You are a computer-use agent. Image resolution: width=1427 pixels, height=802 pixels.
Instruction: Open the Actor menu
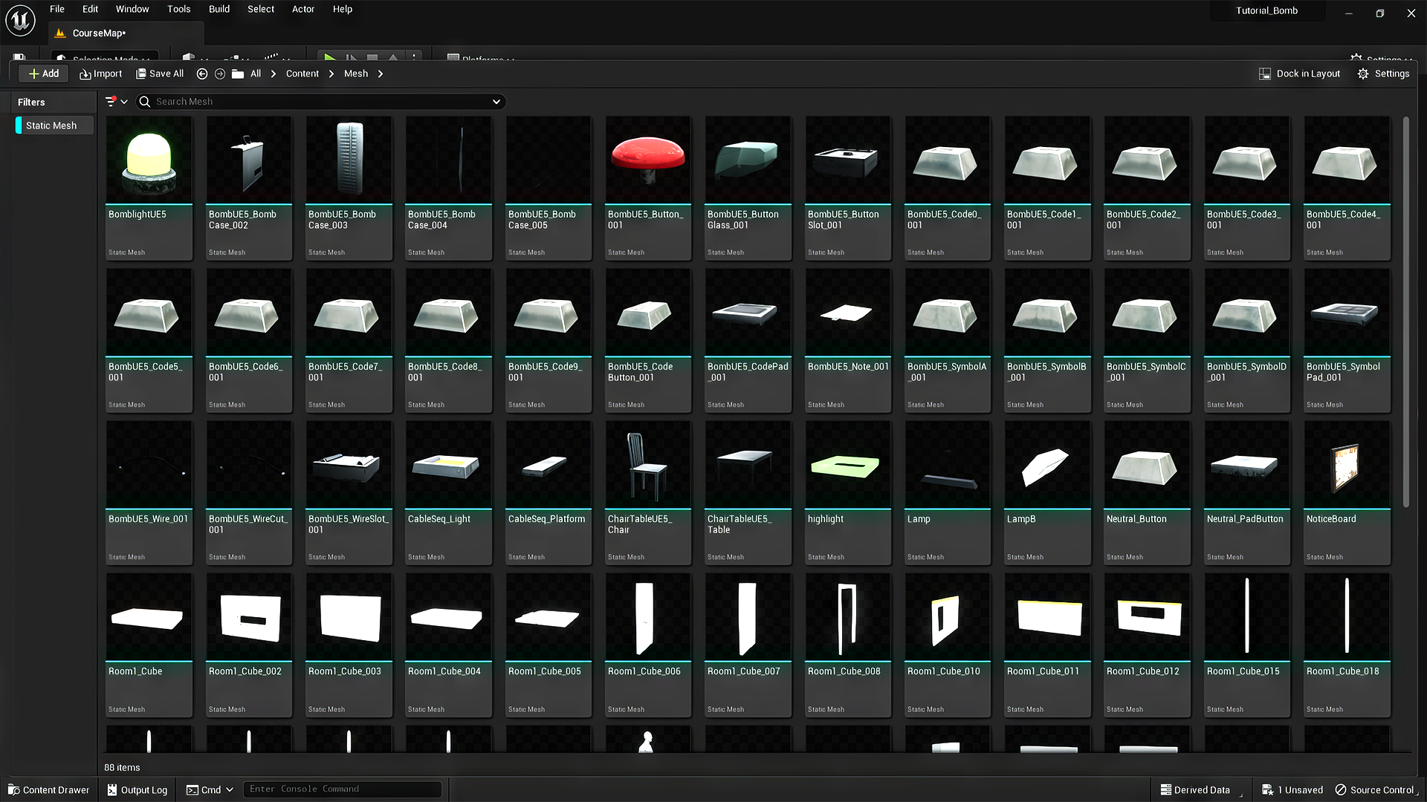(x=302, y=9)
